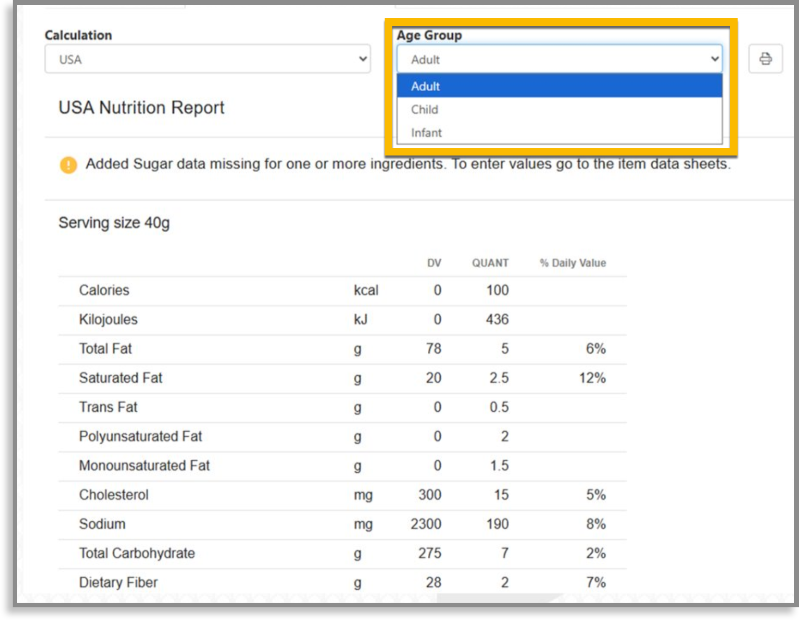Click Cholesterol DV value 300
Viewport: 799px width, 620px height.
tap(430, 495)
